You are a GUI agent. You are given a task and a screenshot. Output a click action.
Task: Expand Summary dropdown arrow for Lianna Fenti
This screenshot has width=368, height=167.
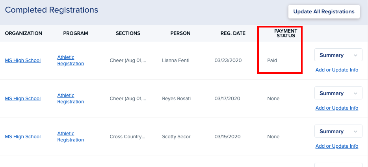tap(355, 55)
